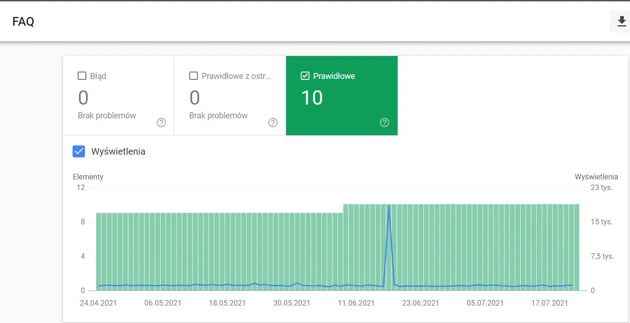Click the FAQ page heading
The image size is (630, 323).
(23, 22)
